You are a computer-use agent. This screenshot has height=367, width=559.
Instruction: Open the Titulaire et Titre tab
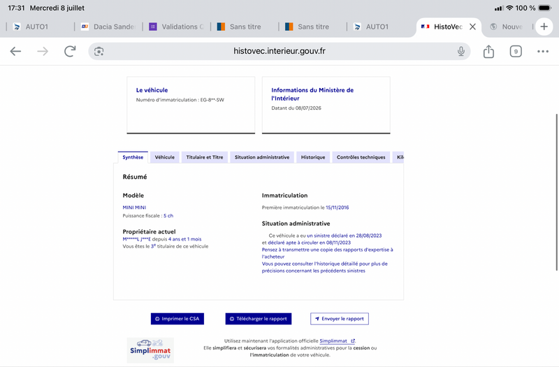pyautogui.click(x=205, y=157)
